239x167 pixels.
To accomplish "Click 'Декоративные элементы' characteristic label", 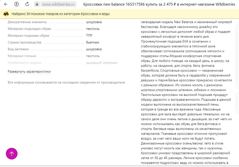I will [27, 22].
